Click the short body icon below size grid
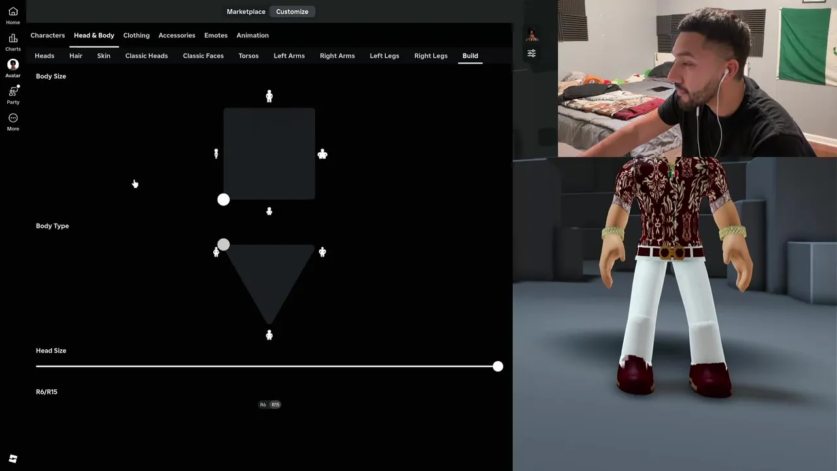The image size is (837, 471). (269, 211)
